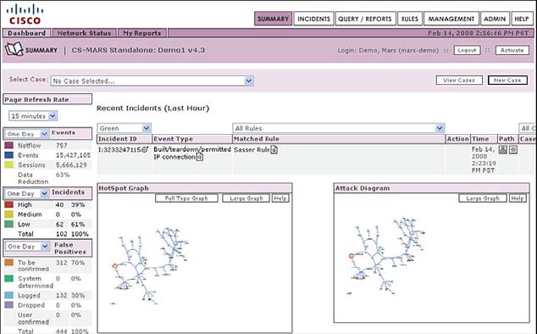The height and width of the screenshot is (334, 537).
Task: Click the first Path icon in incident row
Action: coord(503,149)
